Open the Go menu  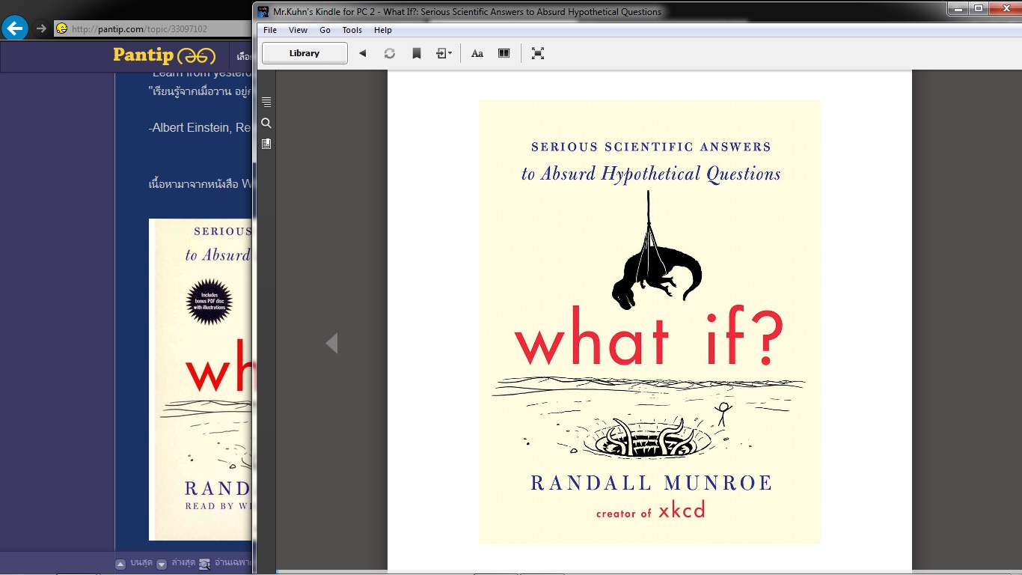[x=325, y=30]
